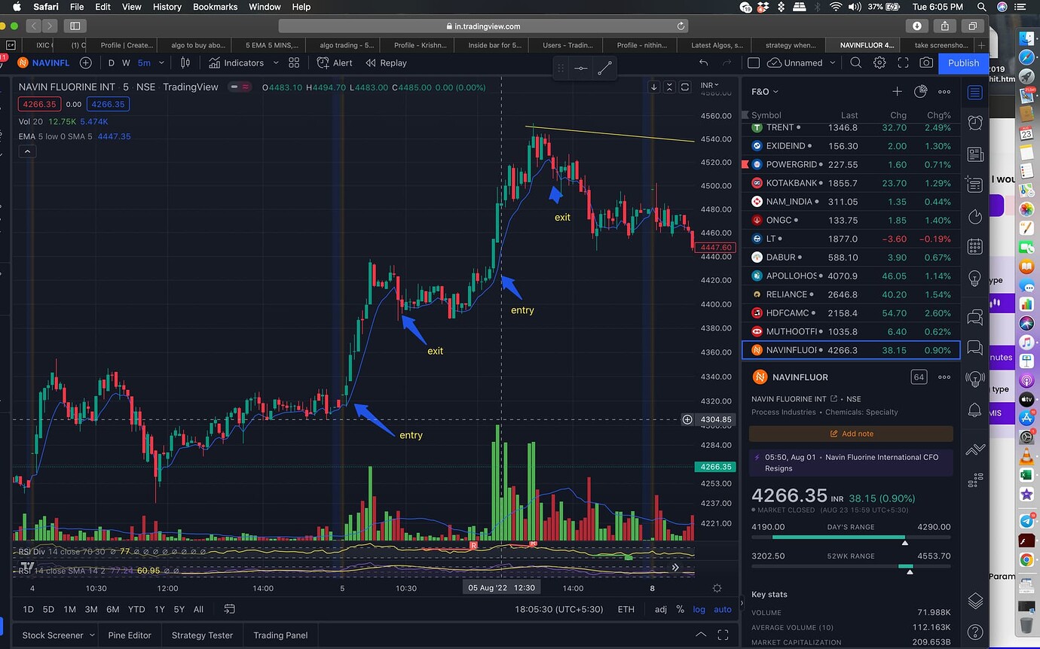Image resolution: width=1040 pixels, height=649 pixels.
Task: Open the Ideas lightbulb icon
Action: click(x=975, y=279)
